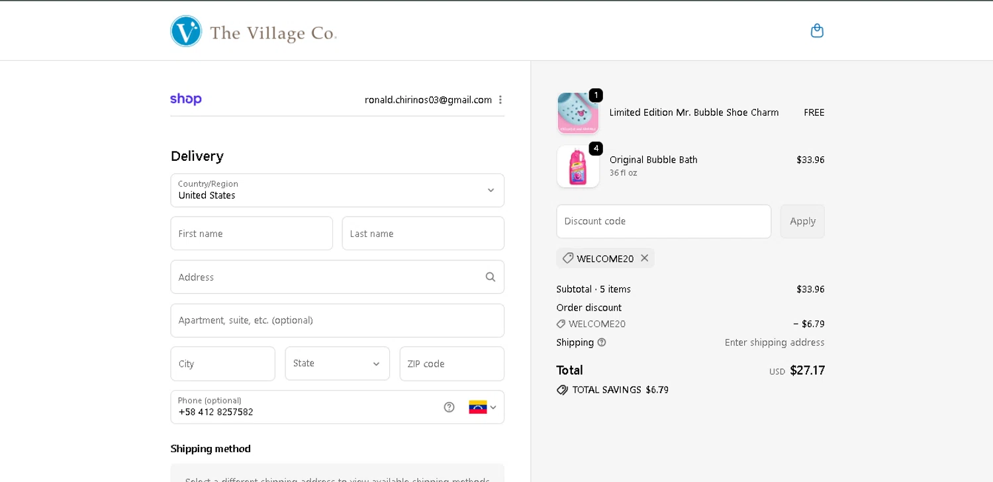Click the Discount code field
This screenshot has width=993, height=482.
tap(664, 221)
